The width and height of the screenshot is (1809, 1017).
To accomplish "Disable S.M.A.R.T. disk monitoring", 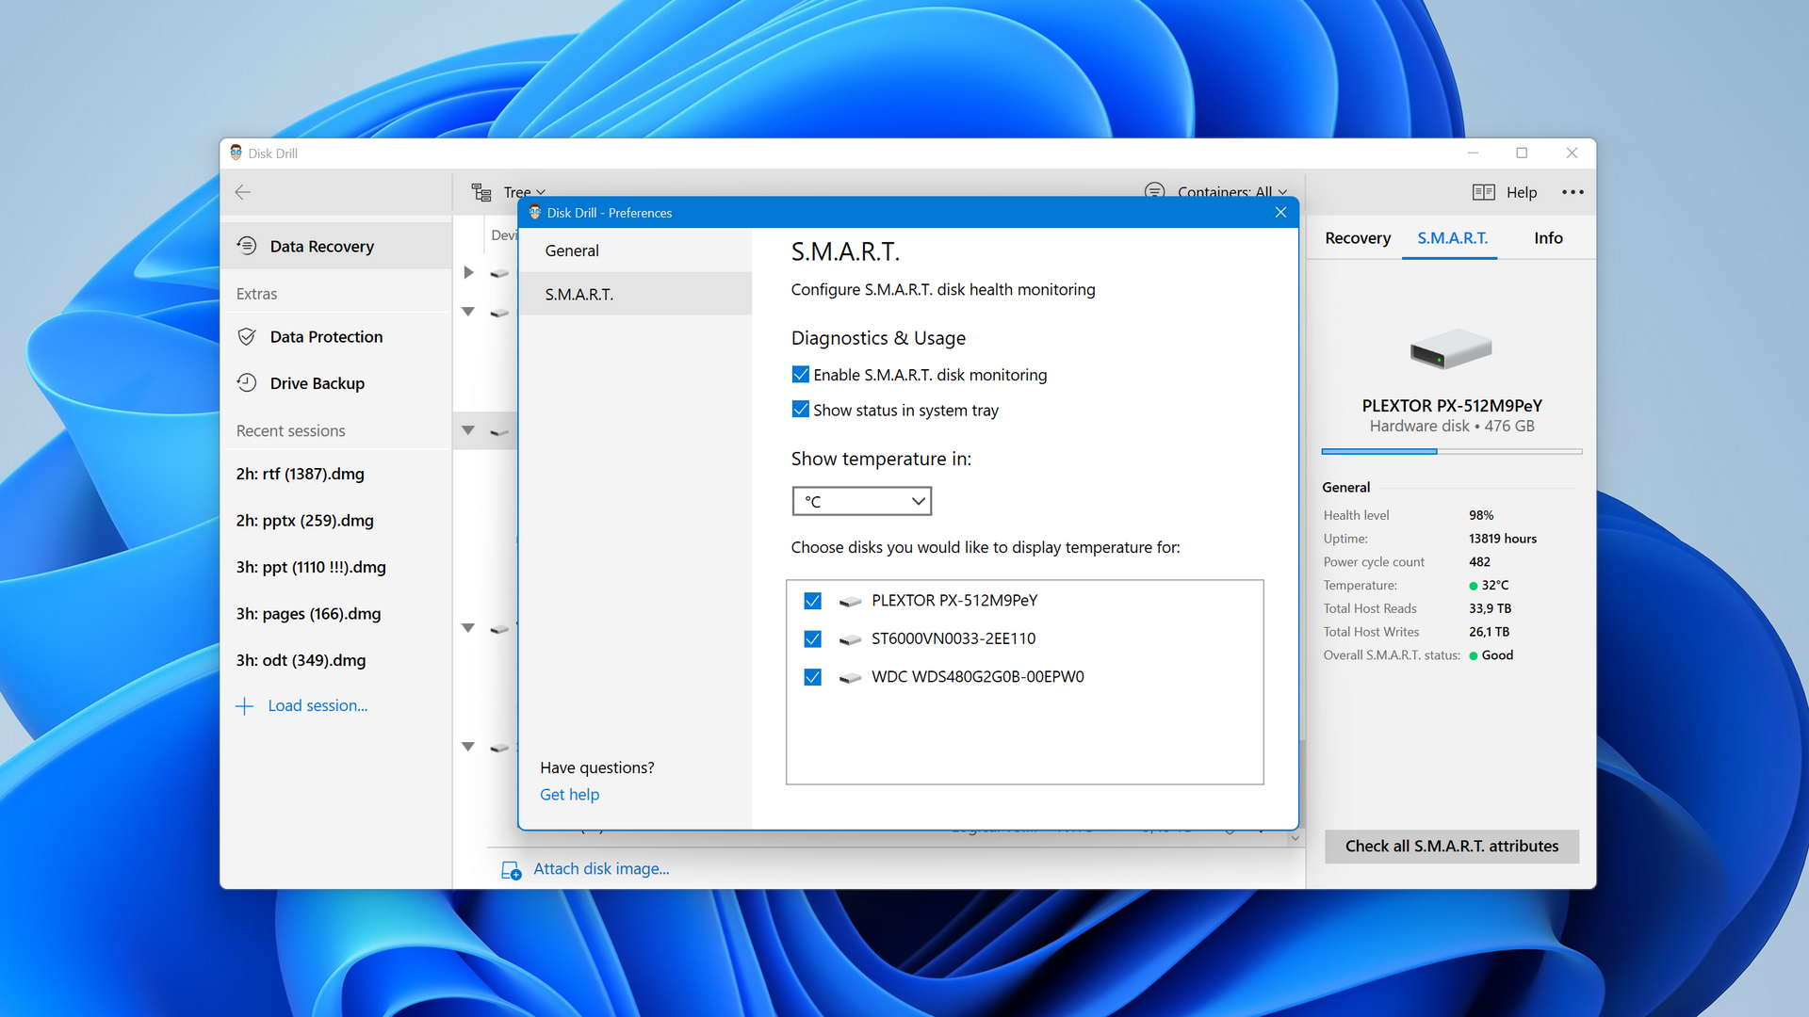I will coord(800,374).
